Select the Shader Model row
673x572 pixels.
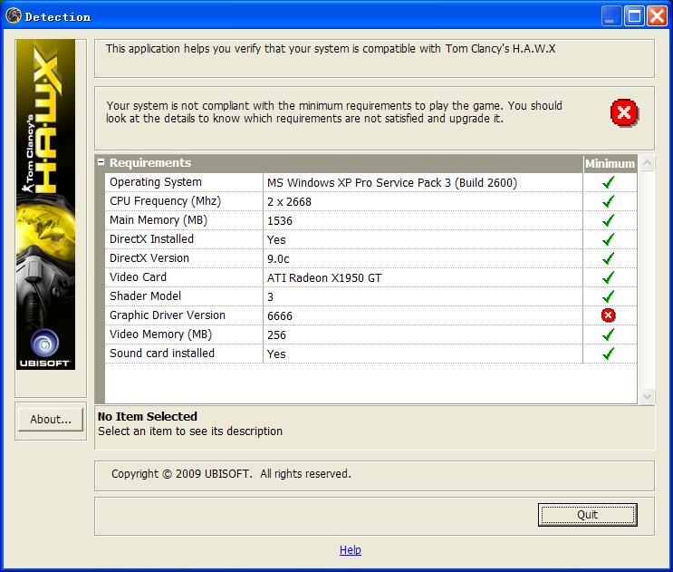[370, 296]
